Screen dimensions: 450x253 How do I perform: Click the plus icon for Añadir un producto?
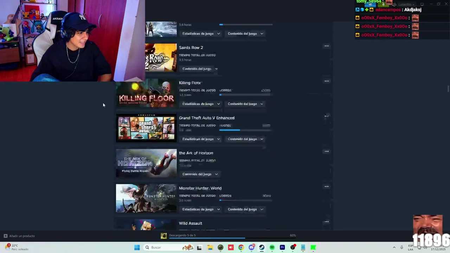(x=5, y=236)
